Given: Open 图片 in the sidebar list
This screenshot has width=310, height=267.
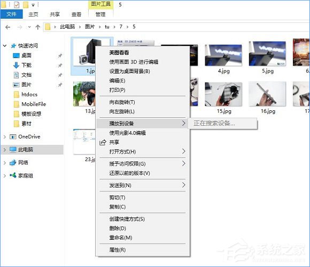Looking at the screenshot, I should click(x=27, y=85).
